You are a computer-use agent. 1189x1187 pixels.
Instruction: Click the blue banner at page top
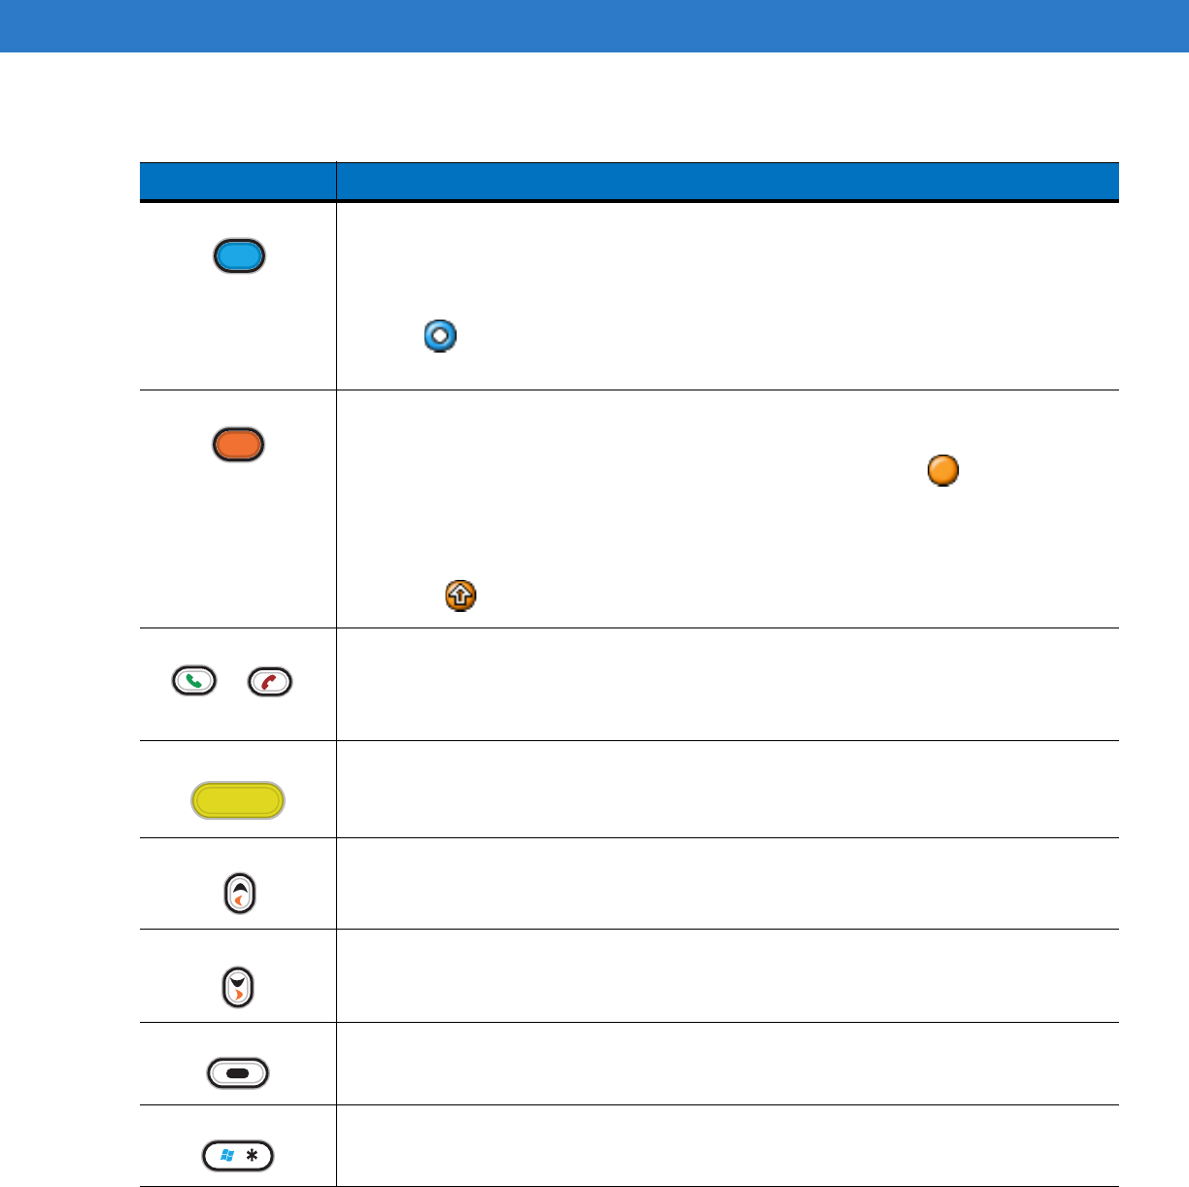click(x=594, y=25)
